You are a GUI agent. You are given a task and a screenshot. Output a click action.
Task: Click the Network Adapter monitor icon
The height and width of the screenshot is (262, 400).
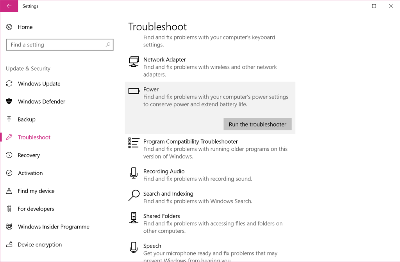point(134,61)
